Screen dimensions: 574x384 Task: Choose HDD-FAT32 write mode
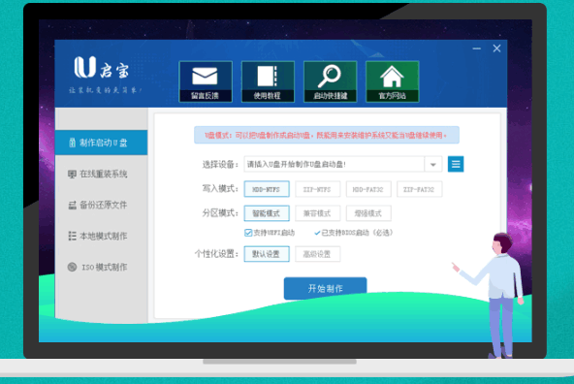click(368, 189)
